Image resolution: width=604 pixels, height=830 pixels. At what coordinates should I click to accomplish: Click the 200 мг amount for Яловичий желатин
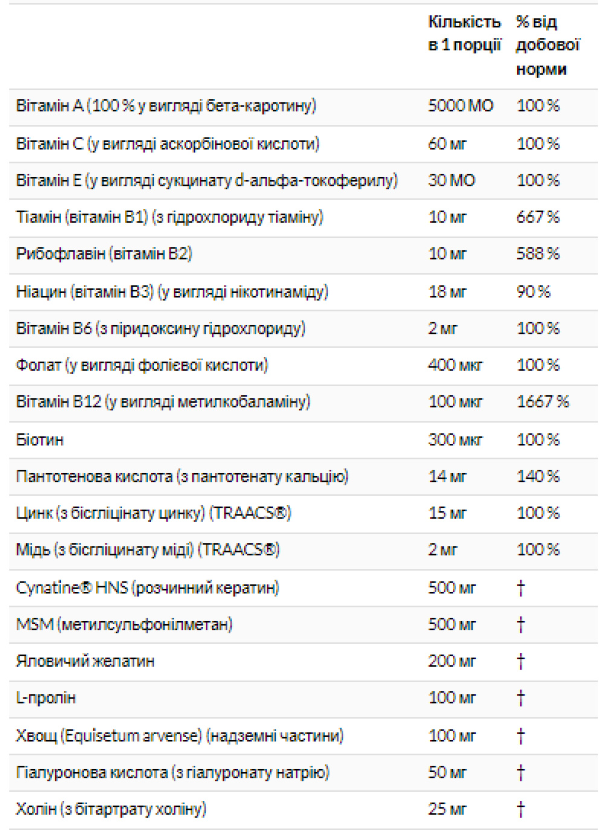(x=452, y=661)
